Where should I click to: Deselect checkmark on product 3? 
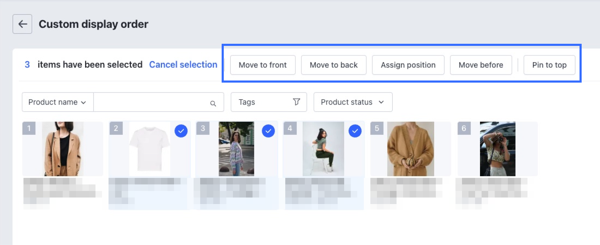point(268,131)
